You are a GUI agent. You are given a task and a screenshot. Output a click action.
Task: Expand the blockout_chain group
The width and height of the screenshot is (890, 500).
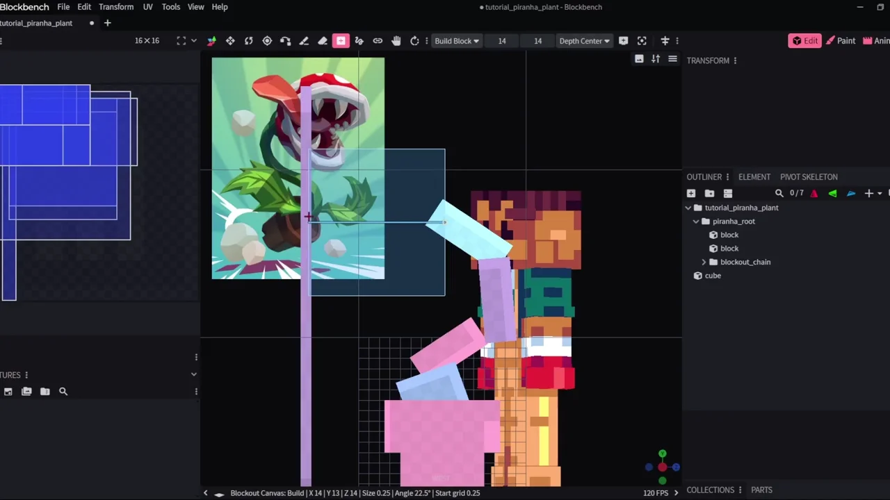(704, 262)
